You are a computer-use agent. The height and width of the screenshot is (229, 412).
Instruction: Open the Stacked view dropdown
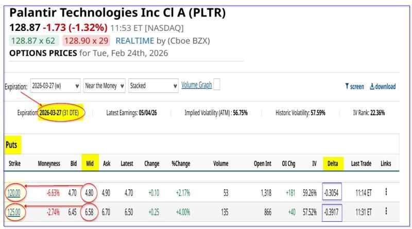click(152, 86)
